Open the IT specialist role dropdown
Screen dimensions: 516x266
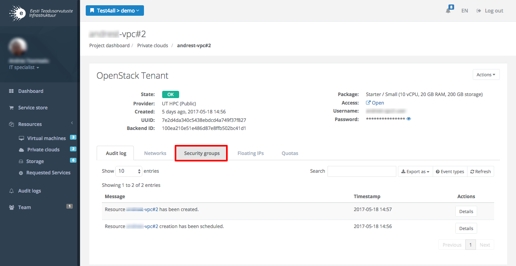pos(24,67)
